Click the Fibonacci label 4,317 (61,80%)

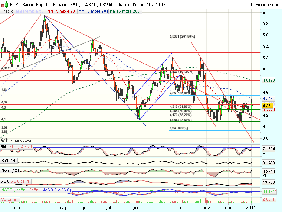click(180, 106)
